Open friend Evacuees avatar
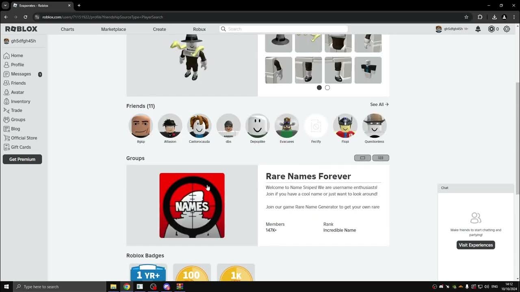Viewport: 520px width, 292px height. click(287, 126)
